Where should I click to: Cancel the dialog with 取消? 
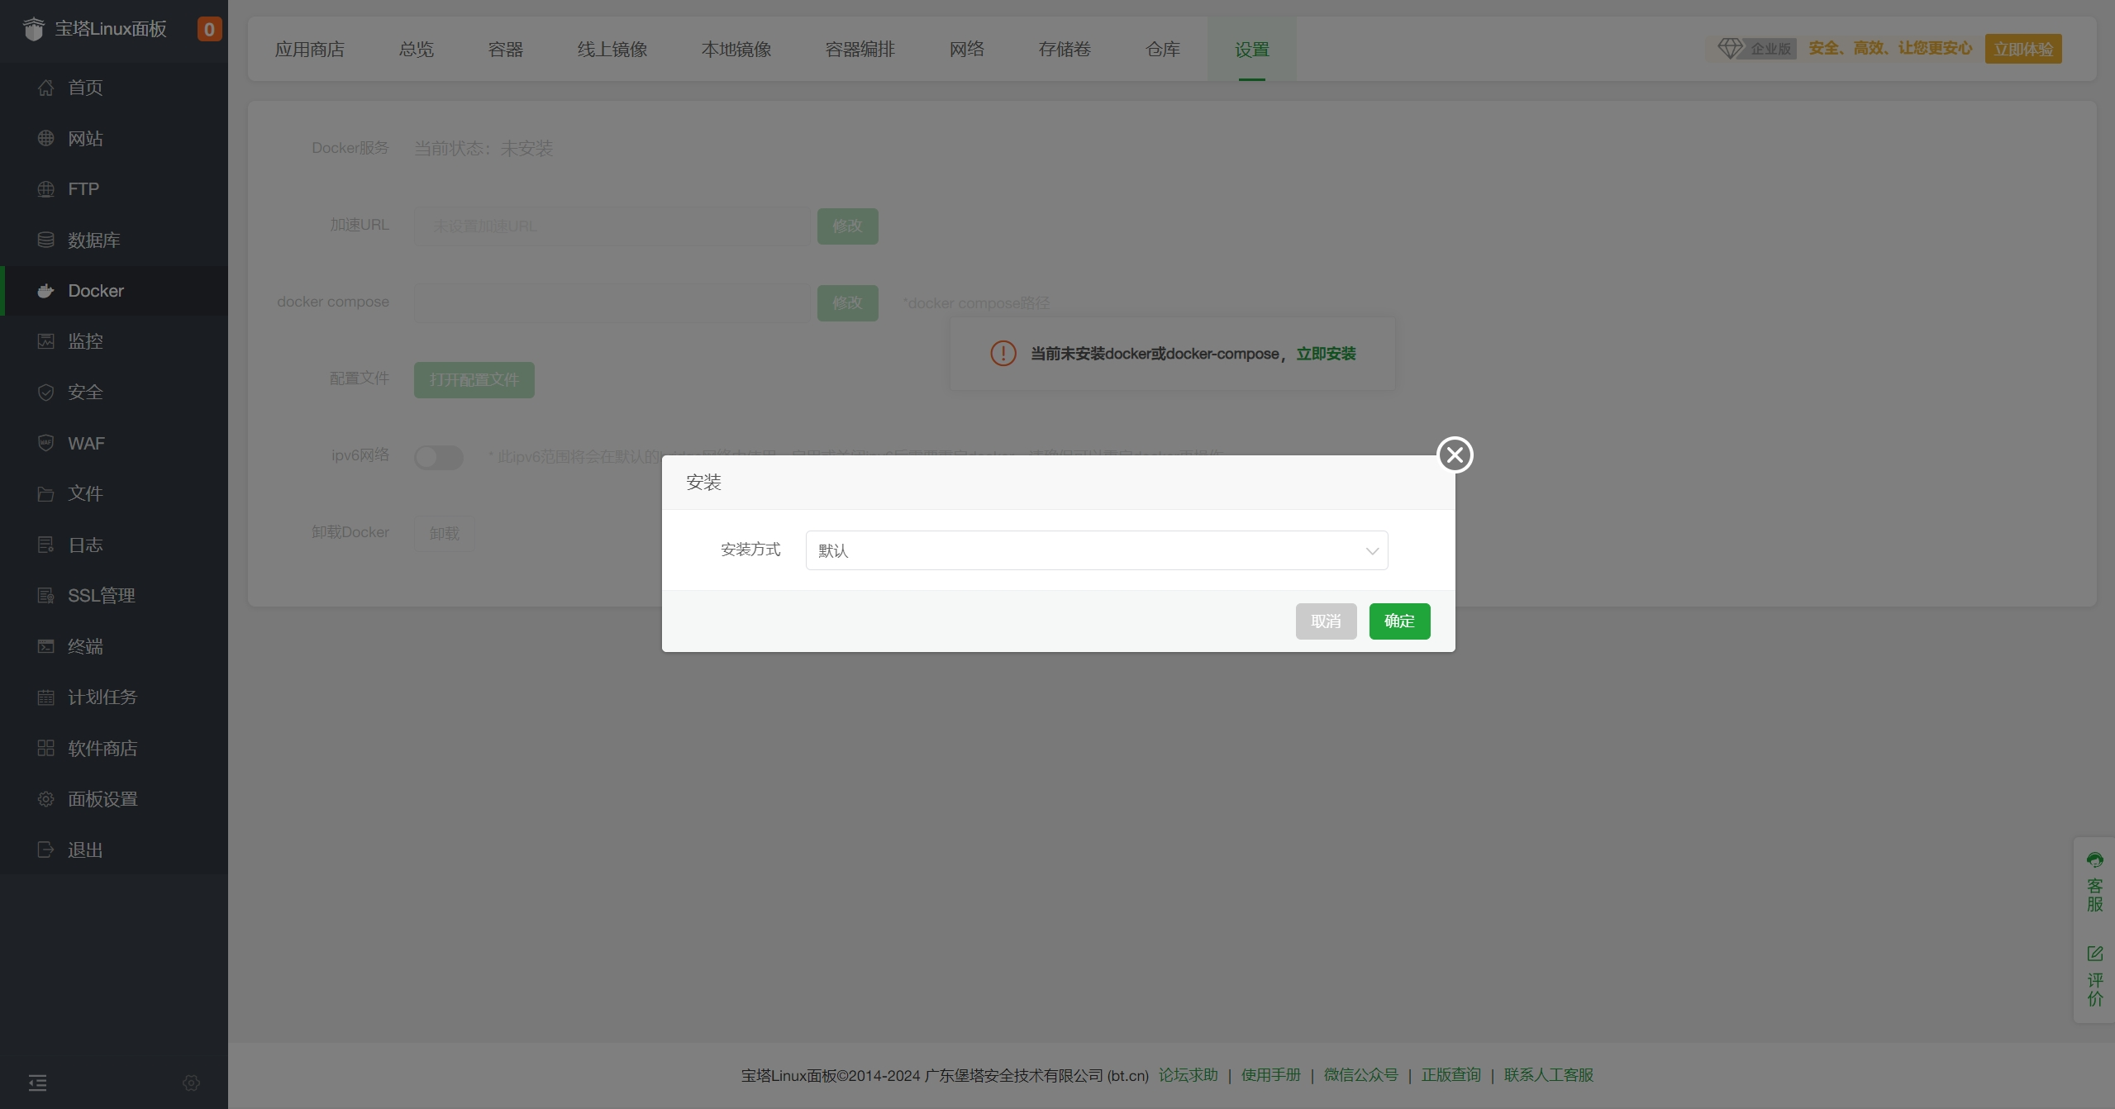(1326, 621)
